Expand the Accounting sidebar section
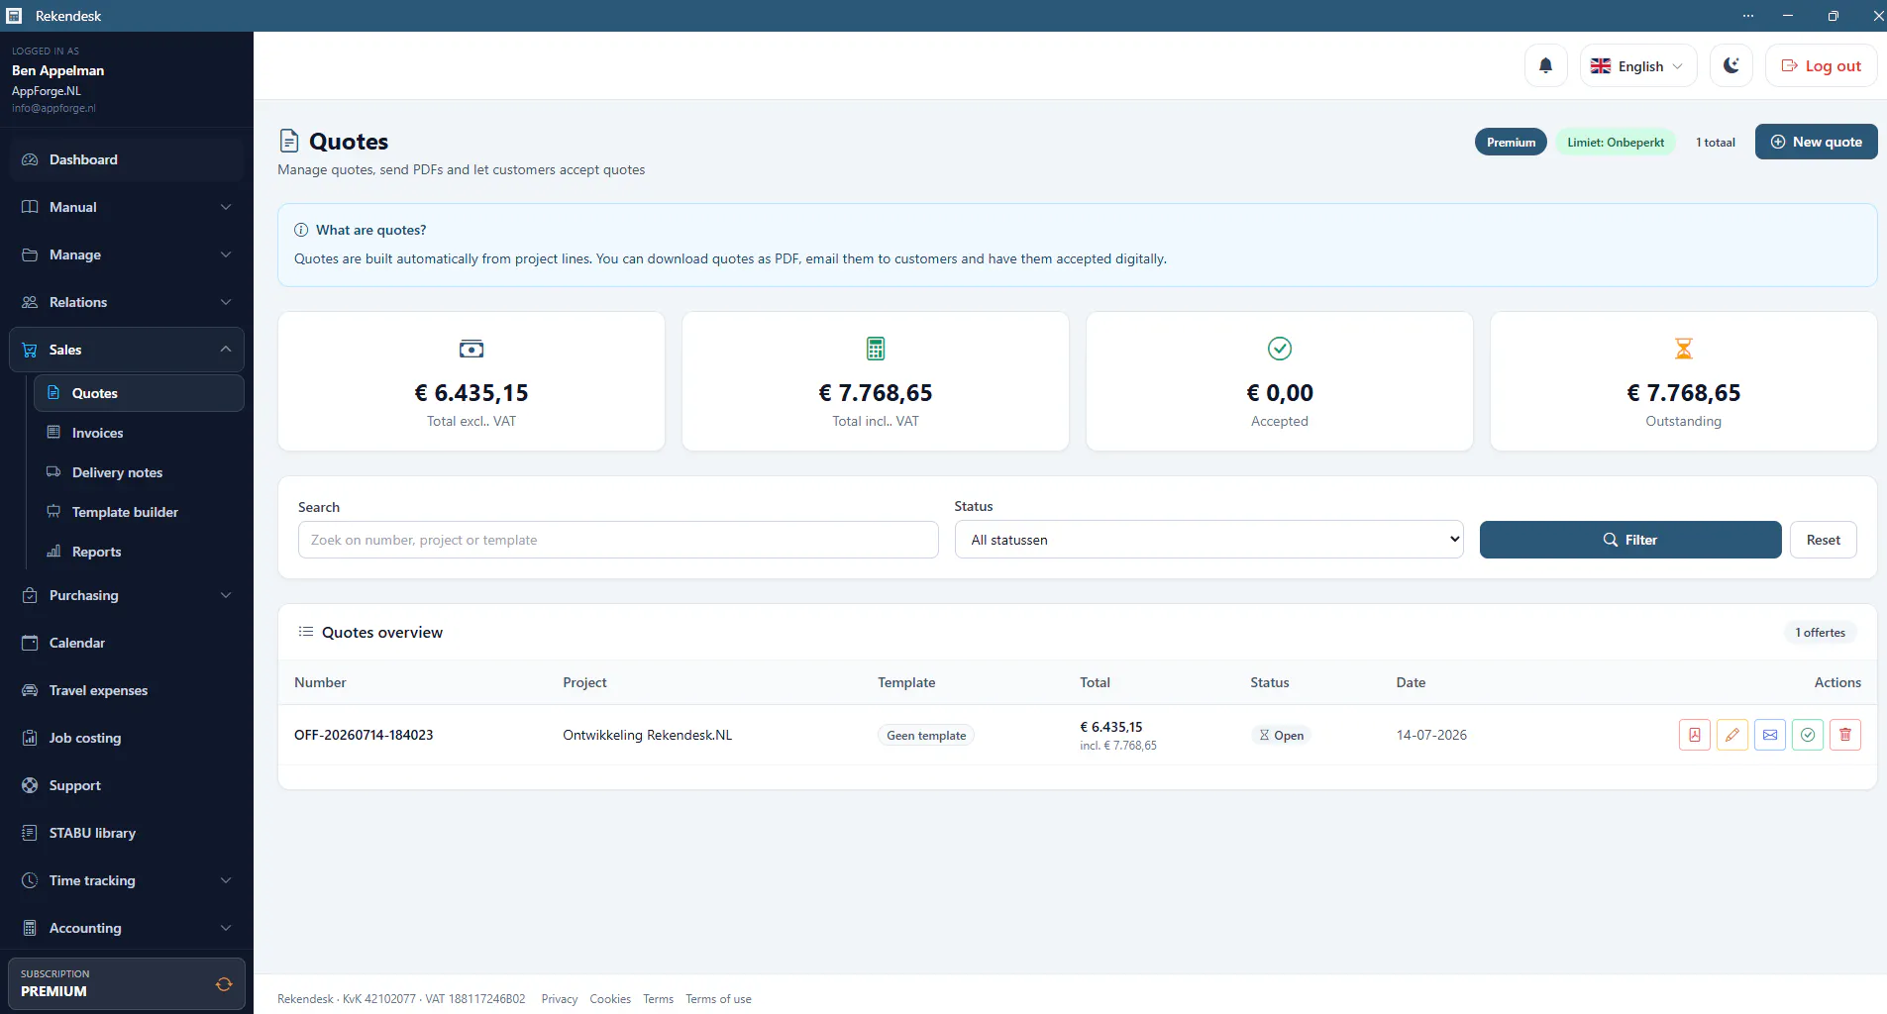1887x1014 pixels. pos(127,928)
